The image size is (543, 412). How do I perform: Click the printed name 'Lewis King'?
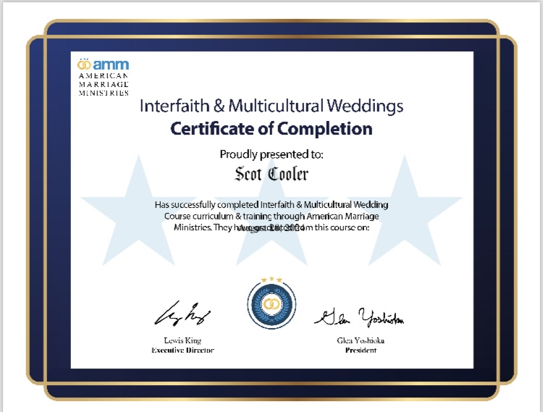tap(182, 340)
